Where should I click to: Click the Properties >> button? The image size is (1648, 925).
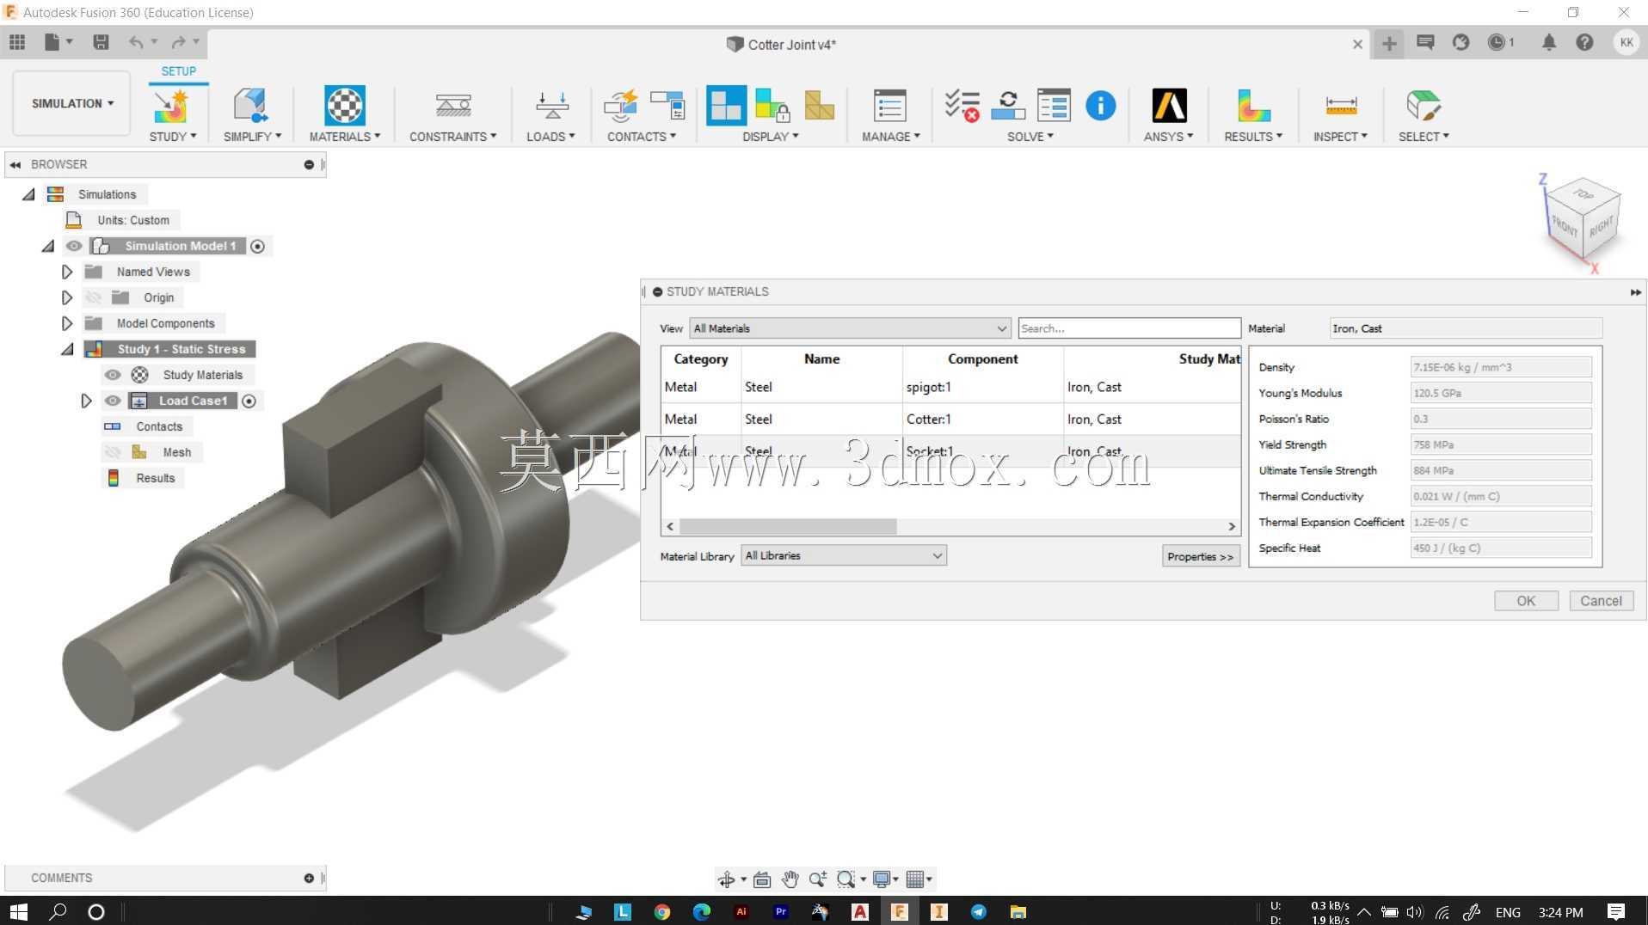pos(1200,556)
